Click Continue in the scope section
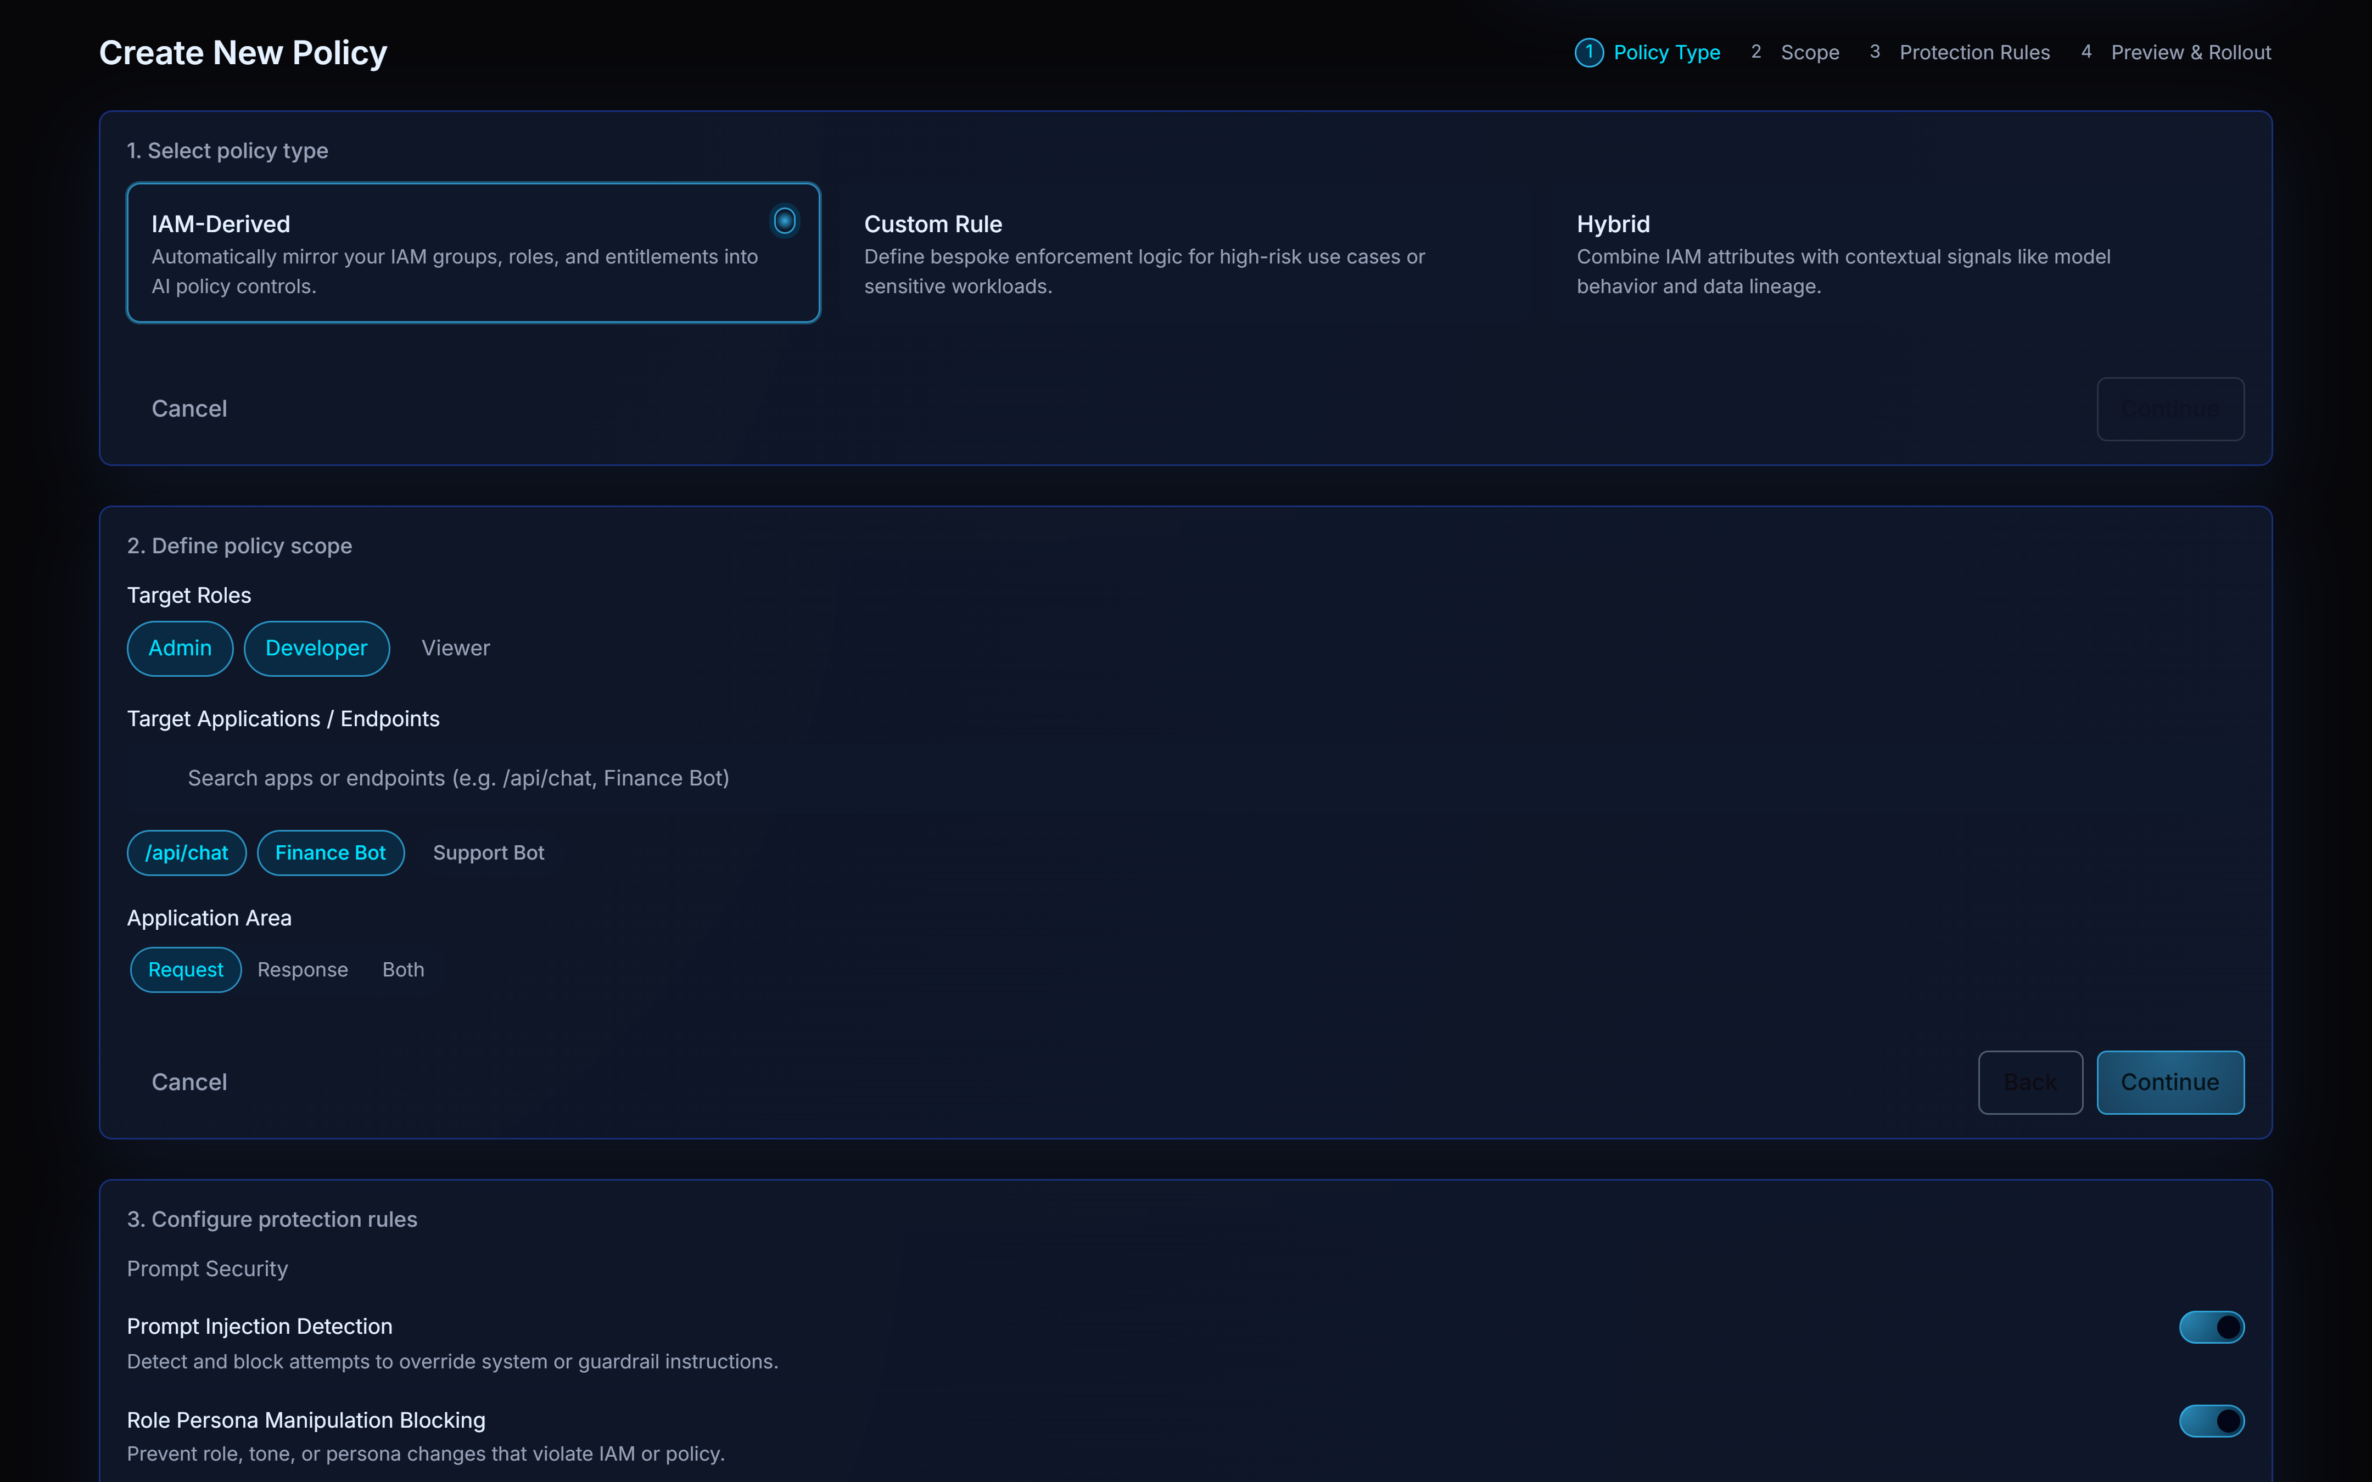Viewport: 2372px width, 1482px height. tap(2170, 1082)
